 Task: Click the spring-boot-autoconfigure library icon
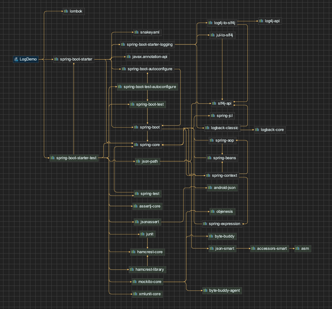click(124, 69)
